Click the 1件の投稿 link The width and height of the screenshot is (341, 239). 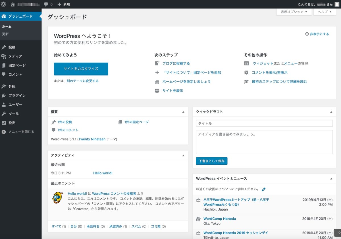pyautogui.click(x=65, y=122)
